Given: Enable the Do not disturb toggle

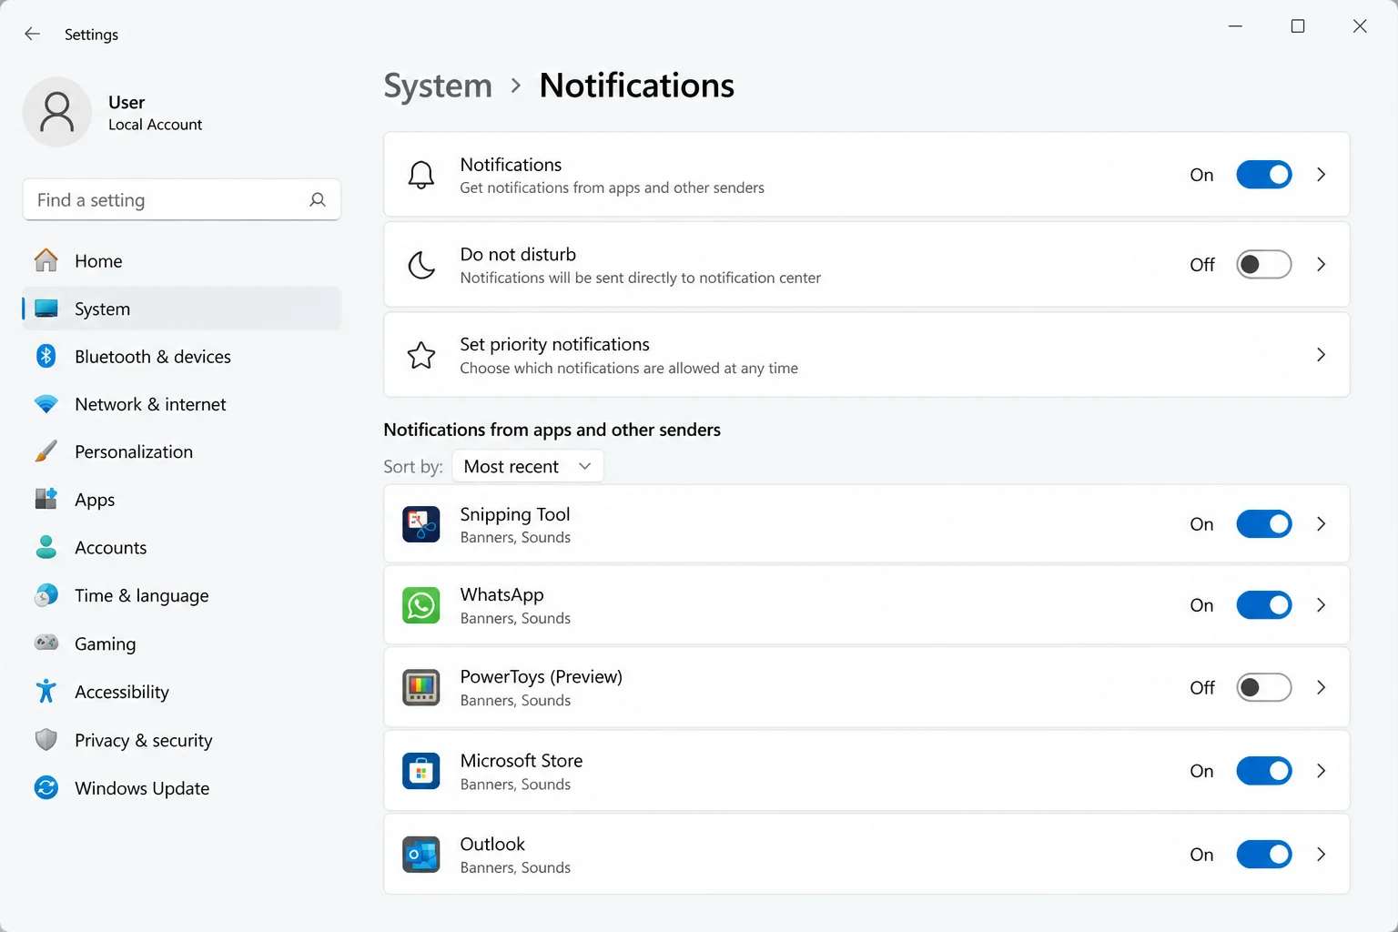Looking at the screenshot, I should 1263,265.
